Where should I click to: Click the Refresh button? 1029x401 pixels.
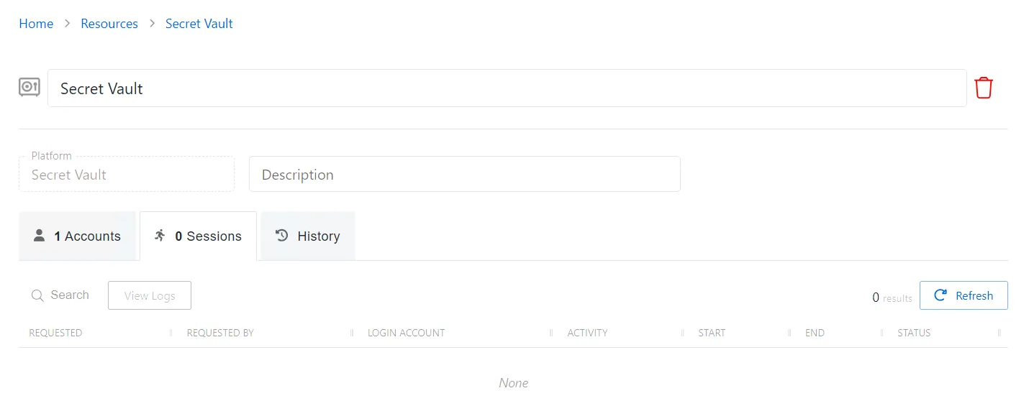pyautogui.click(x=964, y=295)
